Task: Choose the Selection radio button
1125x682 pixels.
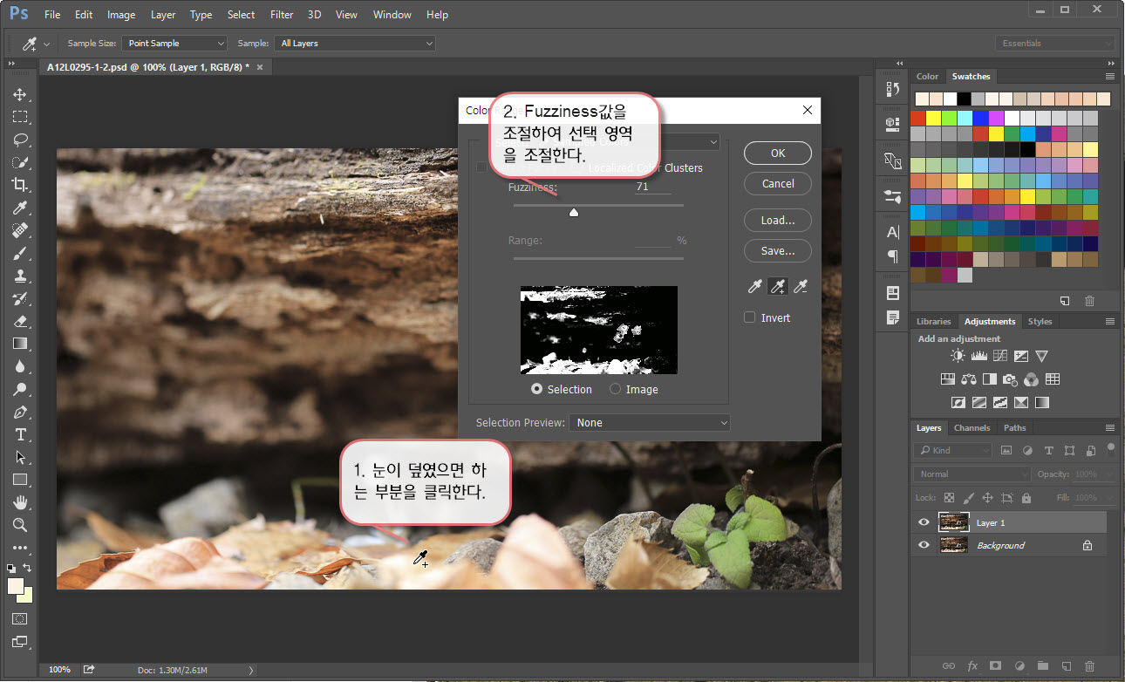Action: pos(537,389)
